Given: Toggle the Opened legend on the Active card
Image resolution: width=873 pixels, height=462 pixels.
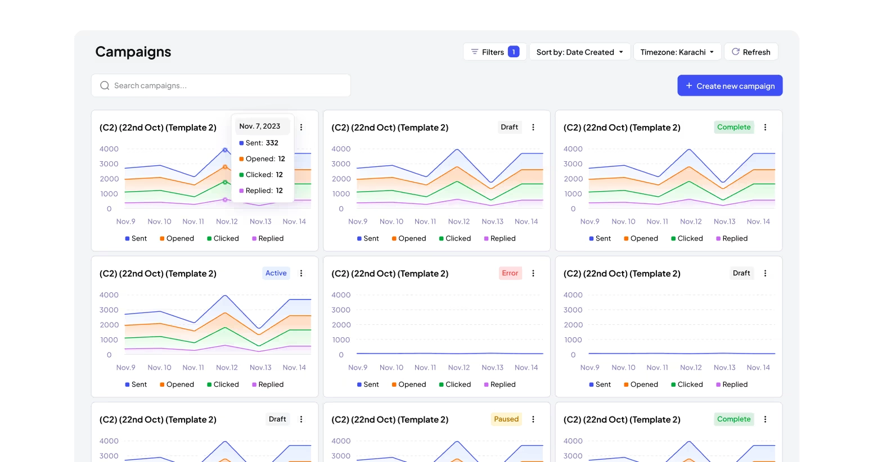Looking at the screenshot, I should (177, 384).
